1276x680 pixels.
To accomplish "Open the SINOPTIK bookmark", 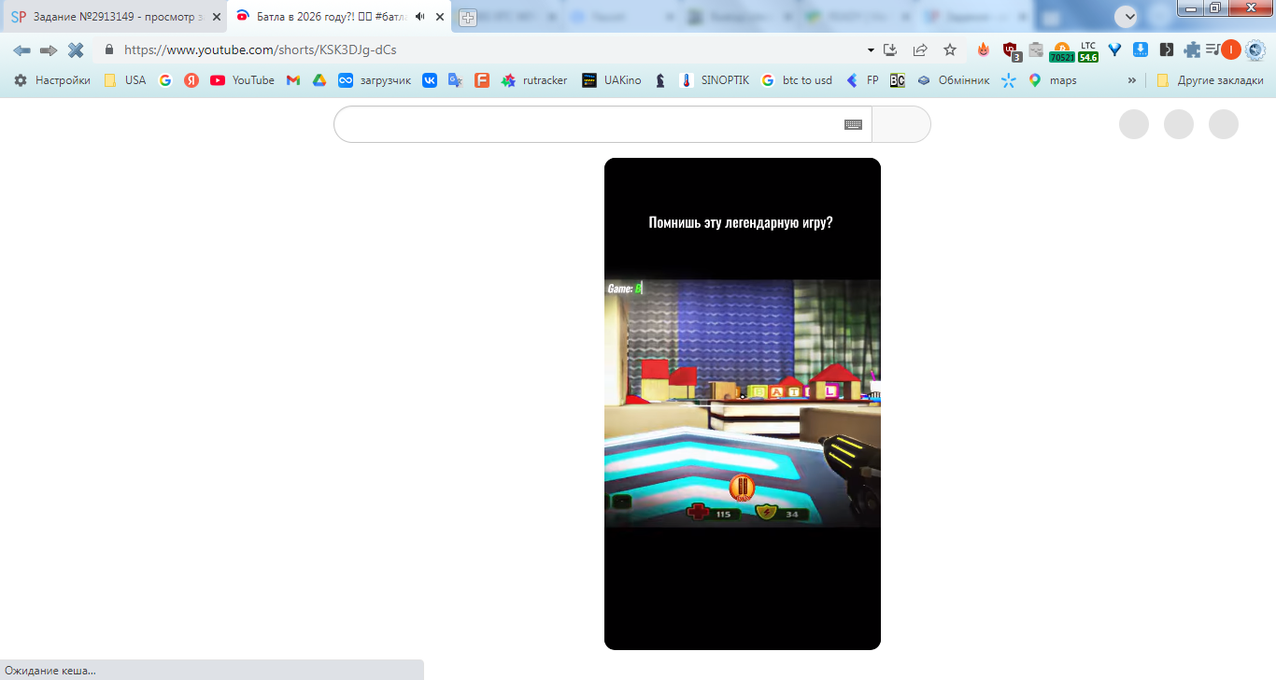I will (716, 80).
